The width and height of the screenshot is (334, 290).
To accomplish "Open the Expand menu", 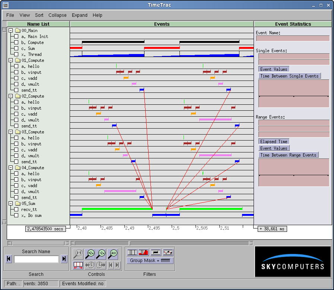I will point(80,15).
